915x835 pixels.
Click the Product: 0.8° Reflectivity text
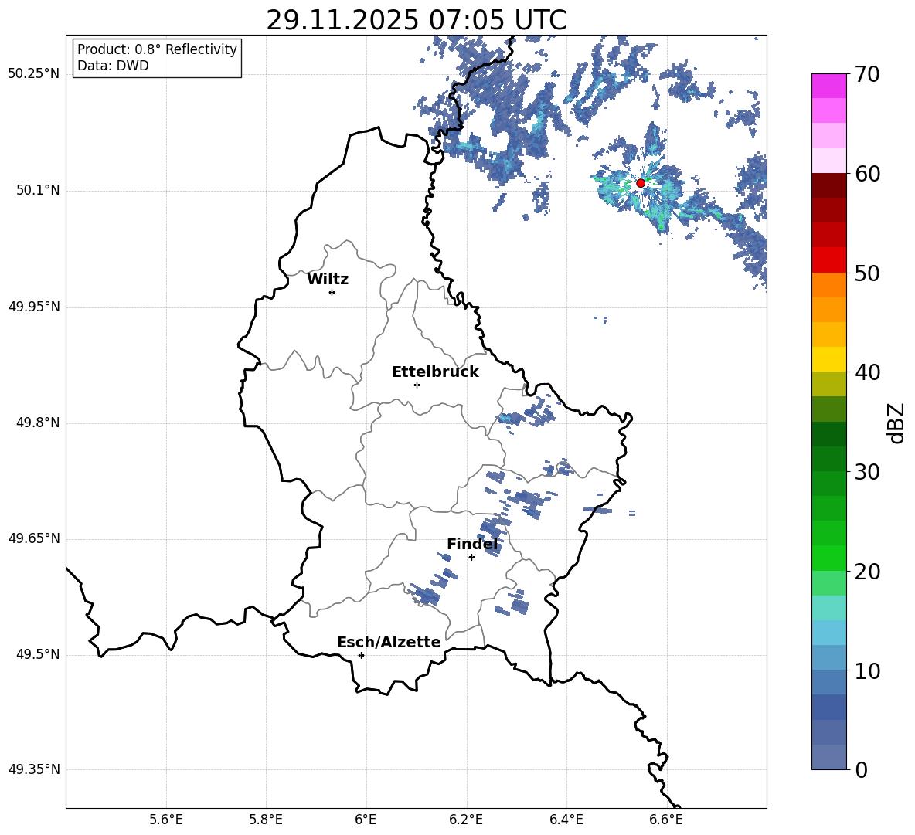pos(157,49)
